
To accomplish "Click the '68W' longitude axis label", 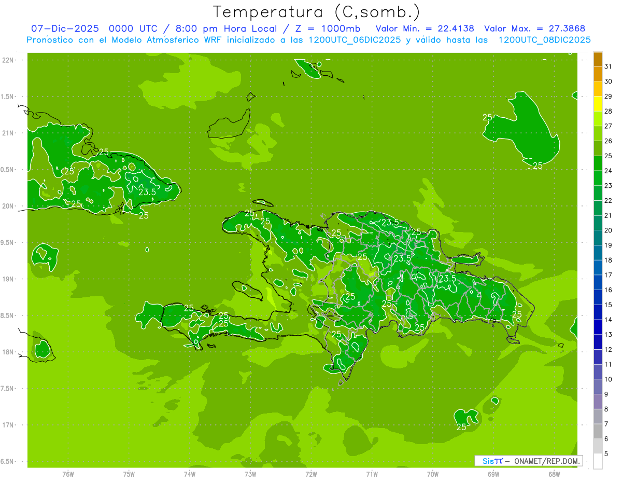I will tap(554, 474).
